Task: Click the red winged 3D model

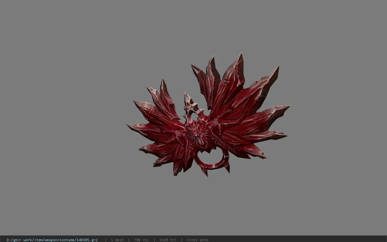Action: click(208, 115)
